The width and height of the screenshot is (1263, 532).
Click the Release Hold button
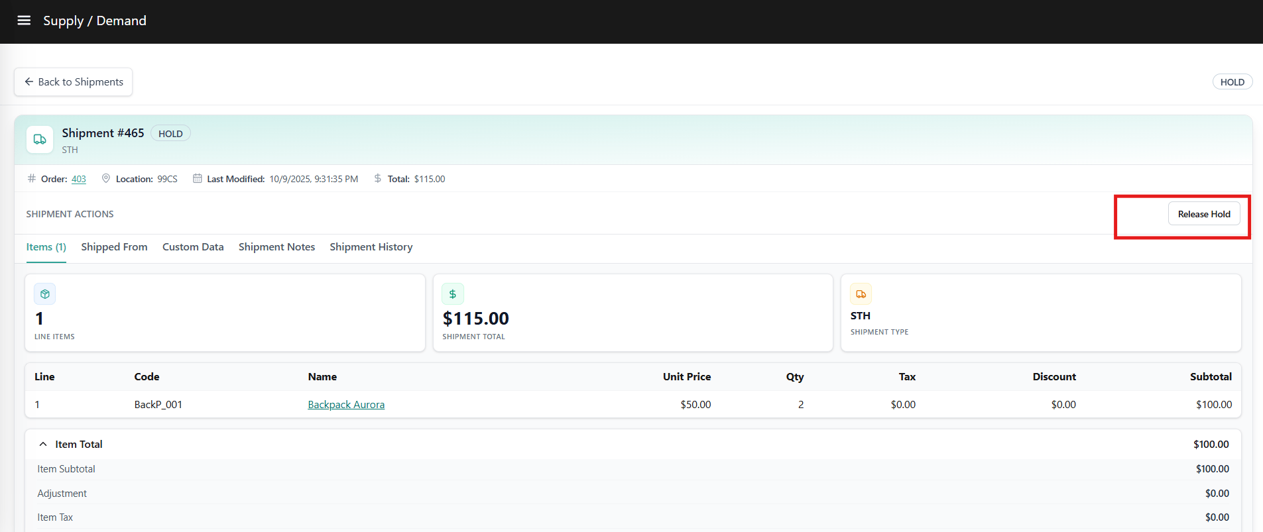pos(1204,214)
